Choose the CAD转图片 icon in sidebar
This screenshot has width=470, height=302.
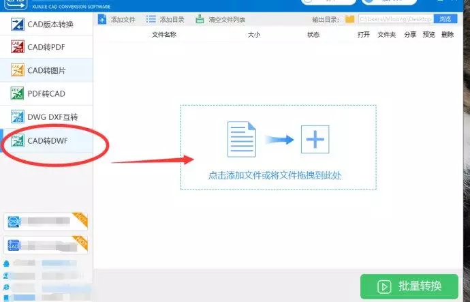[18, 70]
